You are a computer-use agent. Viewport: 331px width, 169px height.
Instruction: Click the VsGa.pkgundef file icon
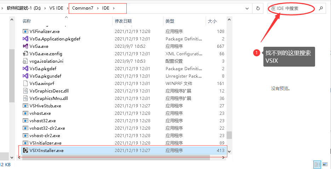(x=25, y=76)
